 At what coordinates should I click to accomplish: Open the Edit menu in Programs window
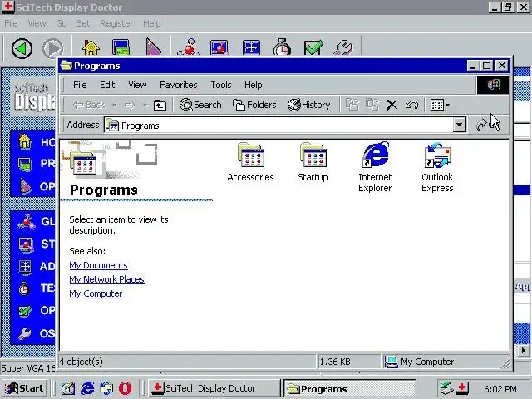pos(107,85)
